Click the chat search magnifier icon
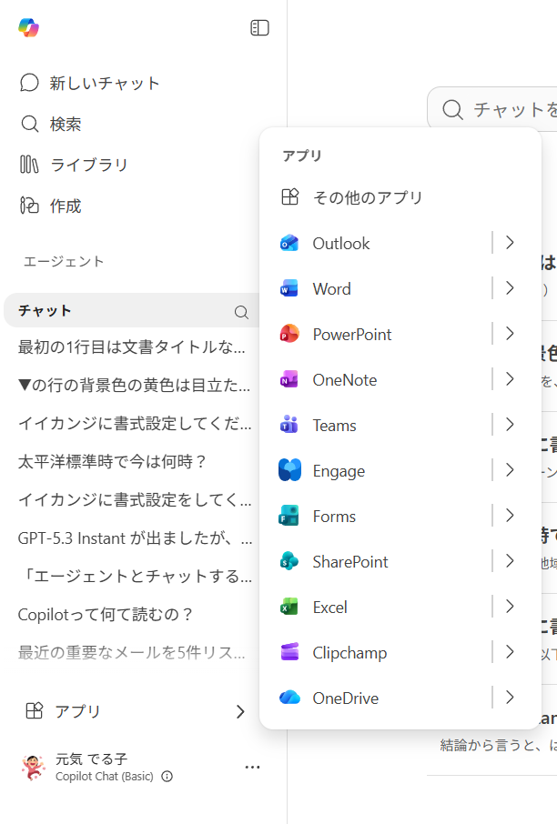557x824 pixels. click(241, 312)
